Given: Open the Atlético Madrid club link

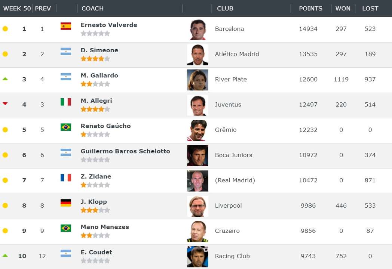Looking at the screenshot, I should pyautogui.click(x=237, y=54).
